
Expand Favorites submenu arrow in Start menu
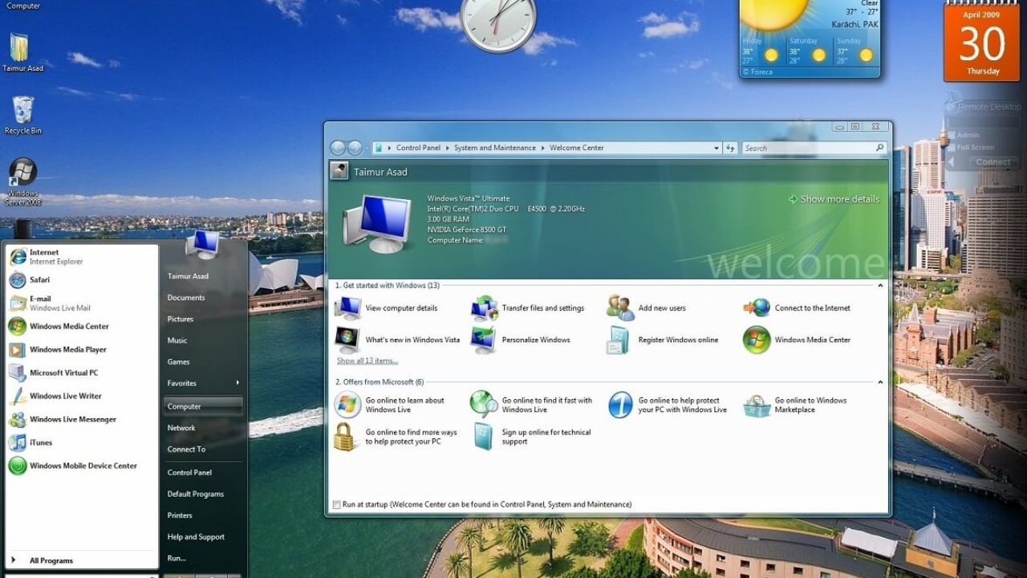click(x=237, y=383)
